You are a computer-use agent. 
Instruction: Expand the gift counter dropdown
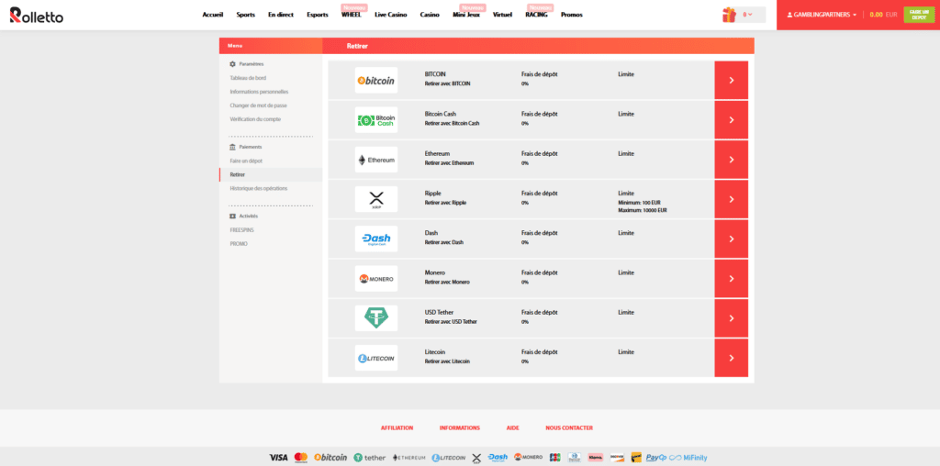point(747,15)
